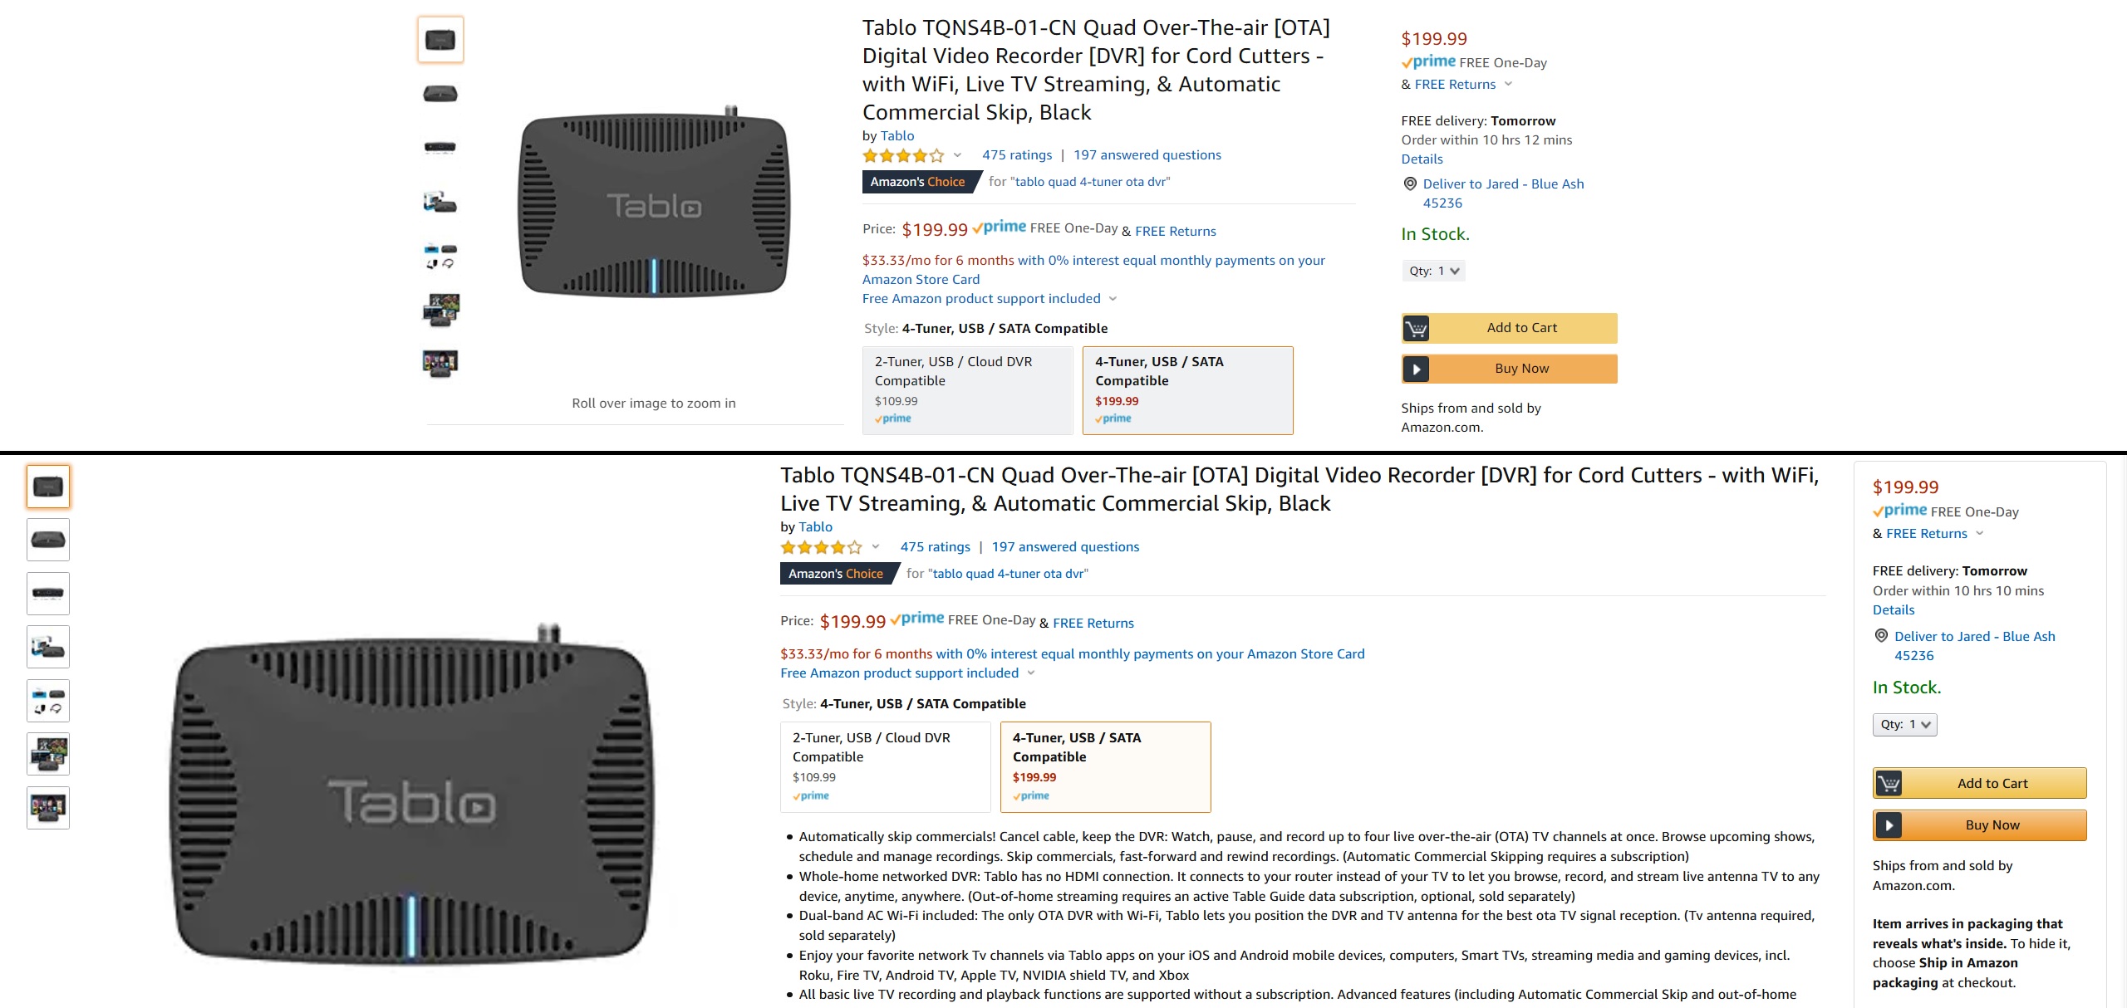Select the 4-Tuner USB / SATA style in the lower listing
The width and height of the screenshot is (2127, 1008).
[1105, 766]
